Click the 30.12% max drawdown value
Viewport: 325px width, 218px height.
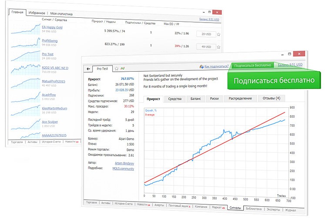tap(129, 106)
